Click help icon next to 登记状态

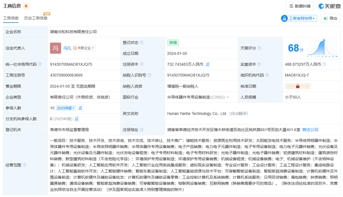coord(142,43)
